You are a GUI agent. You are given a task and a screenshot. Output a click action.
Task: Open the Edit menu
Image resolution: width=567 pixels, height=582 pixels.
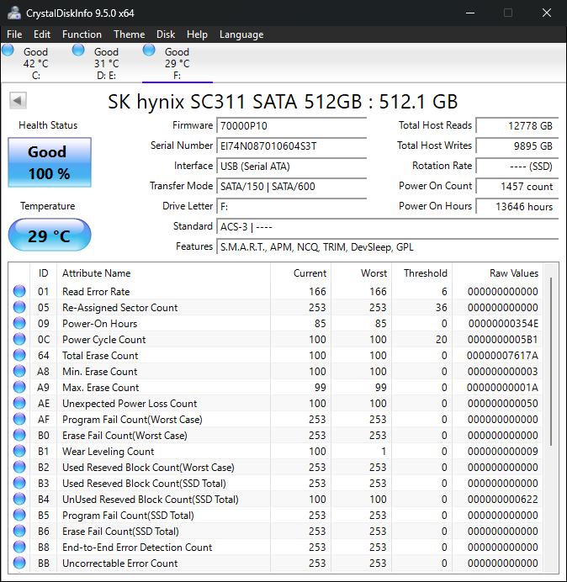(x=41, y=34)
